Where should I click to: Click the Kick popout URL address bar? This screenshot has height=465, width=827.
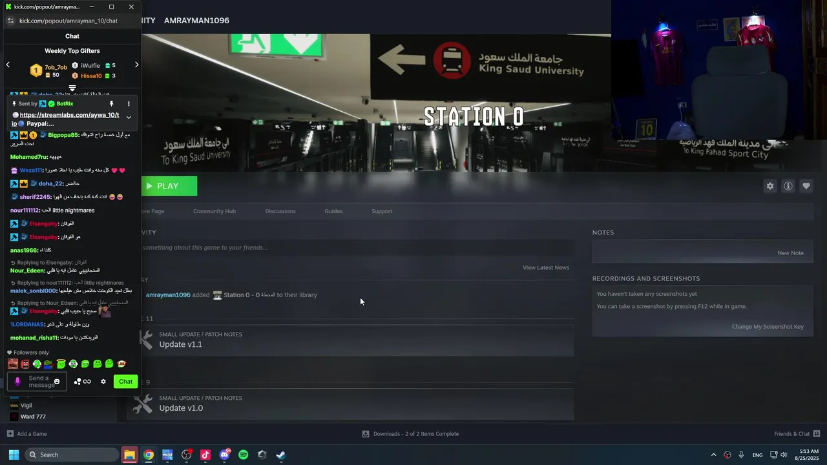click(x=68, y=21)
